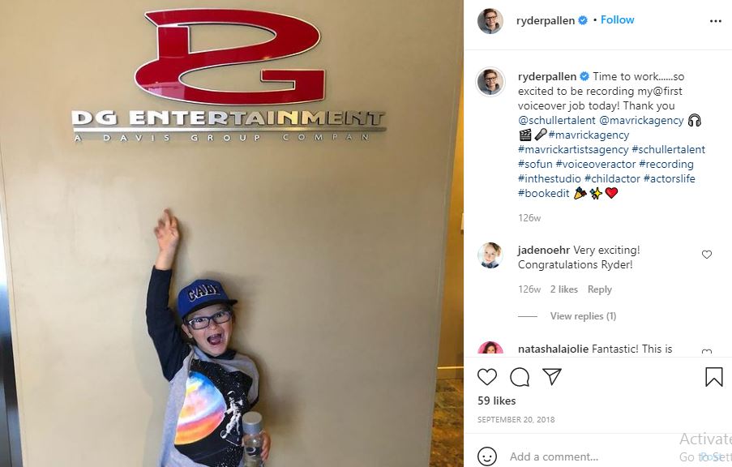Open @mavrickagency mention link
This screenshot has width=732, height=467.
click(x=641, y=121)
